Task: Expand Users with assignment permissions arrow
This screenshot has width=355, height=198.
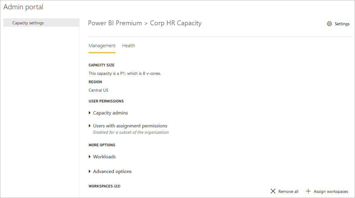Action: (x=90, y=126)
